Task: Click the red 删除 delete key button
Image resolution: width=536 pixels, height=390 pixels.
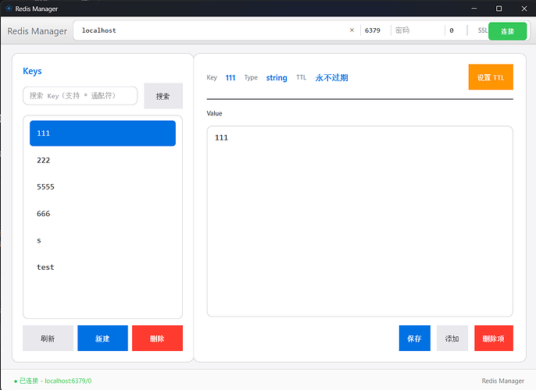Action: point(157,339)
